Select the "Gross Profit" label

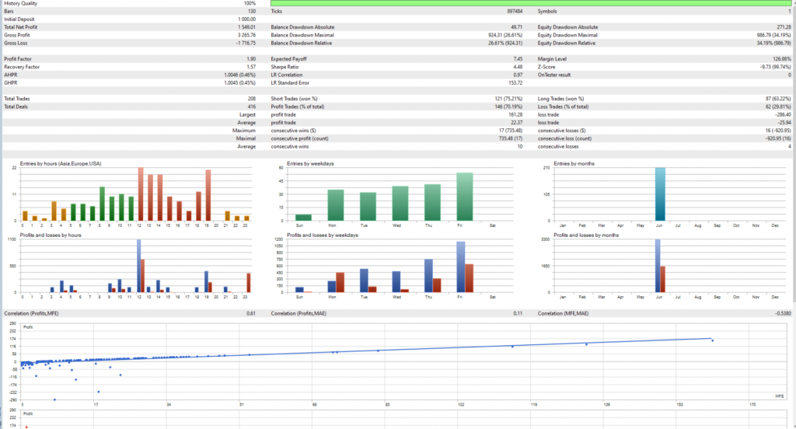(x=17, y=35)
